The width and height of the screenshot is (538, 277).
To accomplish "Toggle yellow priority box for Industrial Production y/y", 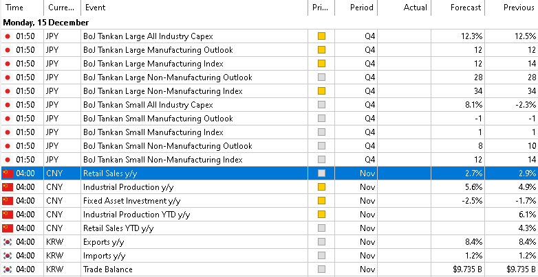I will click(321, 187).
